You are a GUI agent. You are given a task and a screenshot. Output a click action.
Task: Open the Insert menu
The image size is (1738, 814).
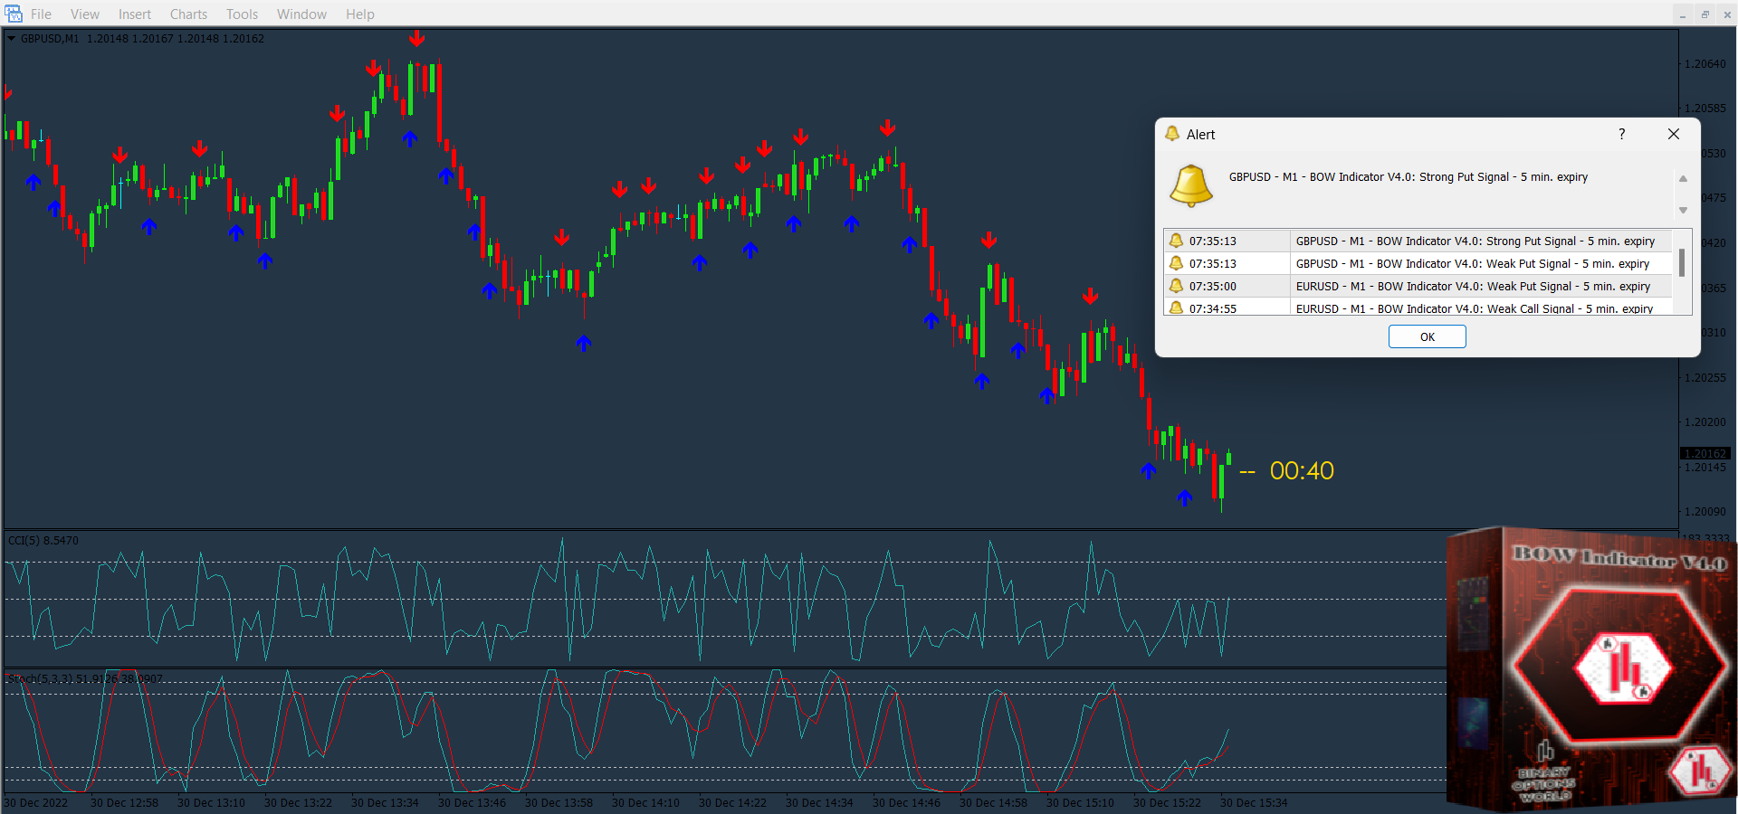(134, 14)
